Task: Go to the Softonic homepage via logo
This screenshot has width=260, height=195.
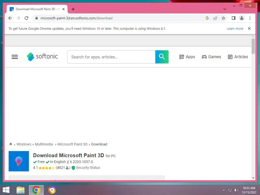Action: (x=42, y=57)
